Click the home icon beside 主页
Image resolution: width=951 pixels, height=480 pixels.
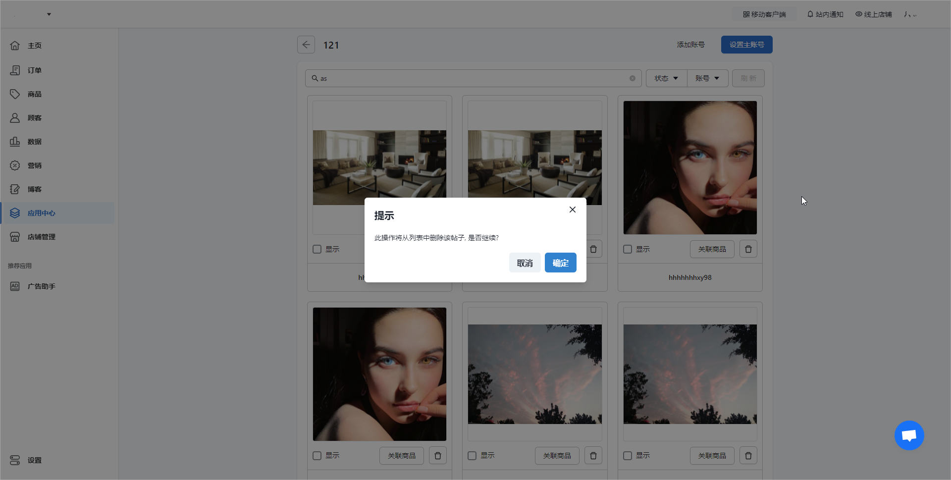pyautogui.click(x=15, y=46)
